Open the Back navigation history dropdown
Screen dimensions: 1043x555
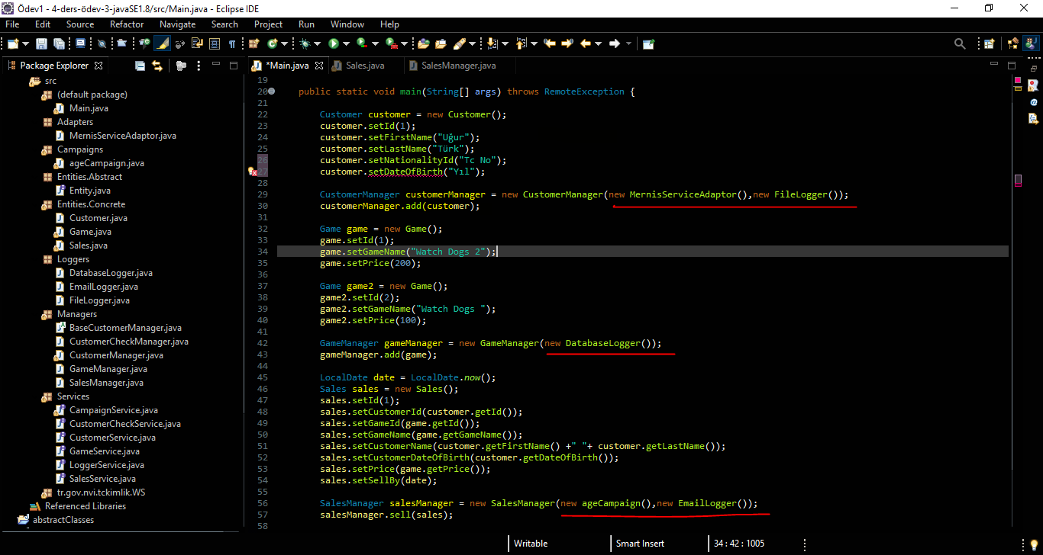[597, 43]
